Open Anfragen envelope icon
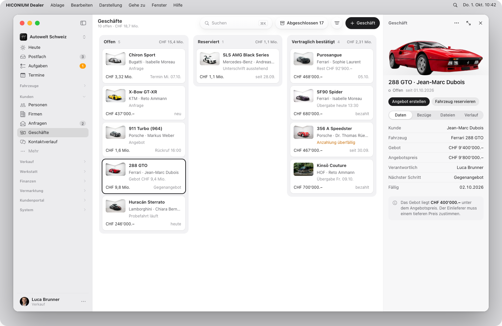502x326 pixels. click(23, 123)
